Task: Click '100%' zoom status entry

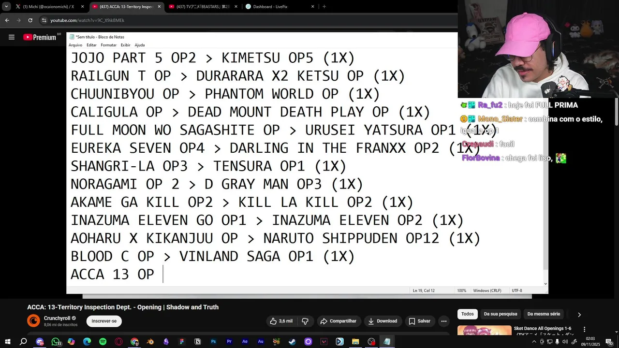Action: point(461,290)
